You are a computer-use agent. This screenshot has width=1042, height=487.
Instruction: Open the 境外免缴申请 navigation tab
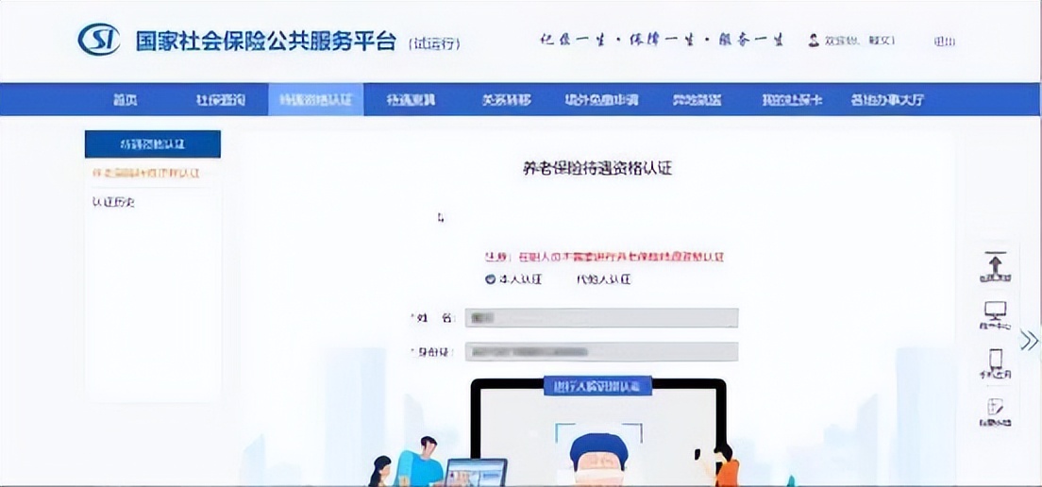[x=601, y=100]
